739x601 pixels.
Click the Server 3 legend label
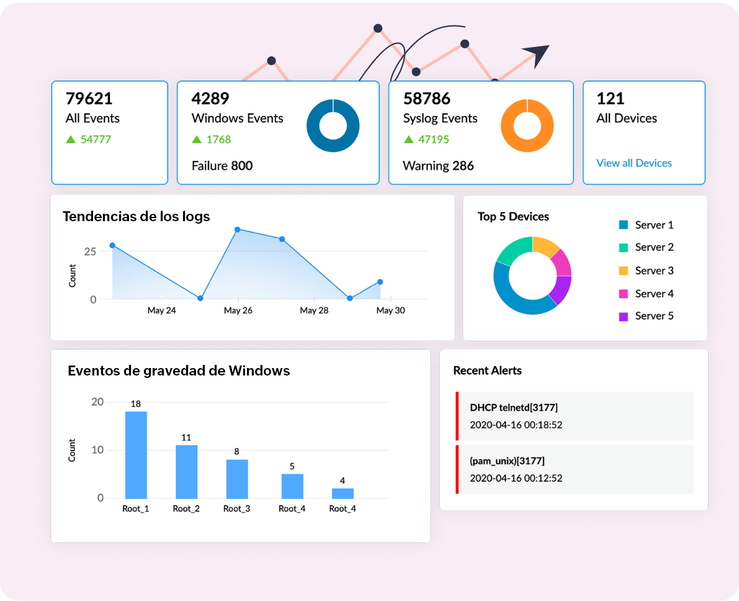654,271
